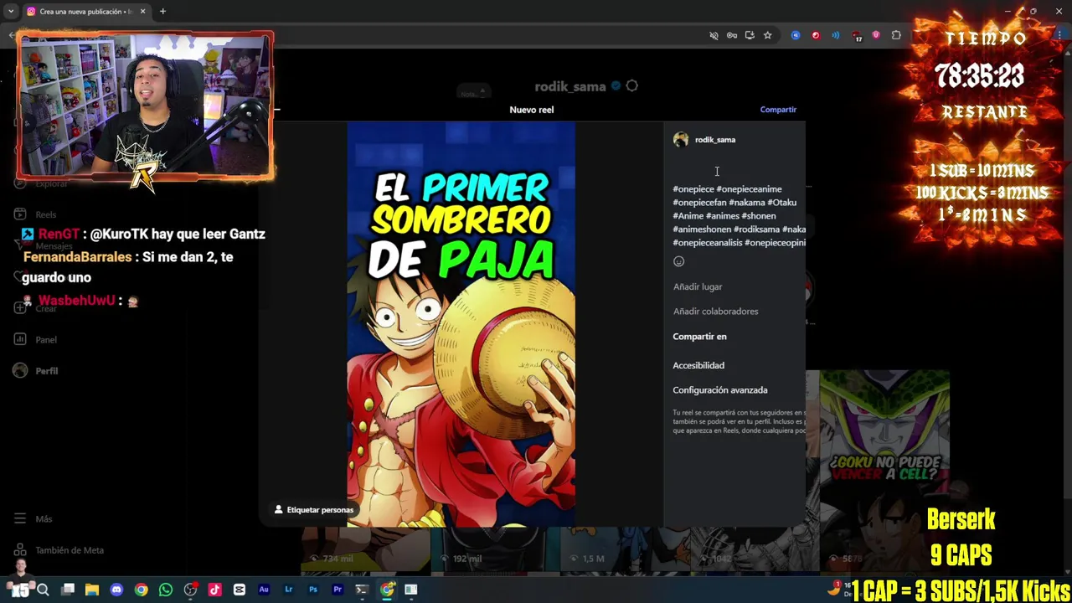Click the red circular extension icon

tap(816, 35)
